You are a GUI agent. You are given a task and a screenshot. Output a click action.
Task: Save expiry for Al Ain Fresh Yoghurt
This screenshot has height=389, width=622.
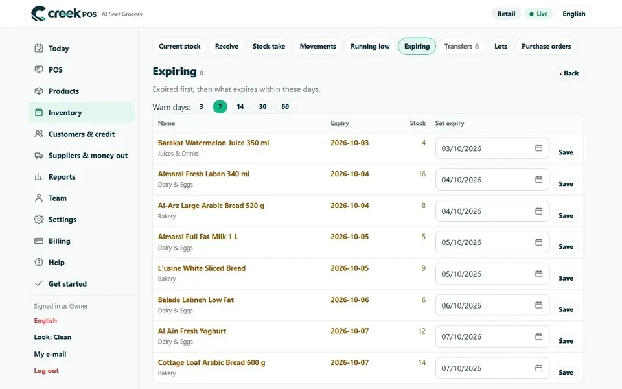click(x=566, y=340)
